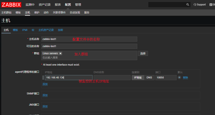Switch to the 宏 tab

tap(33, 30)
